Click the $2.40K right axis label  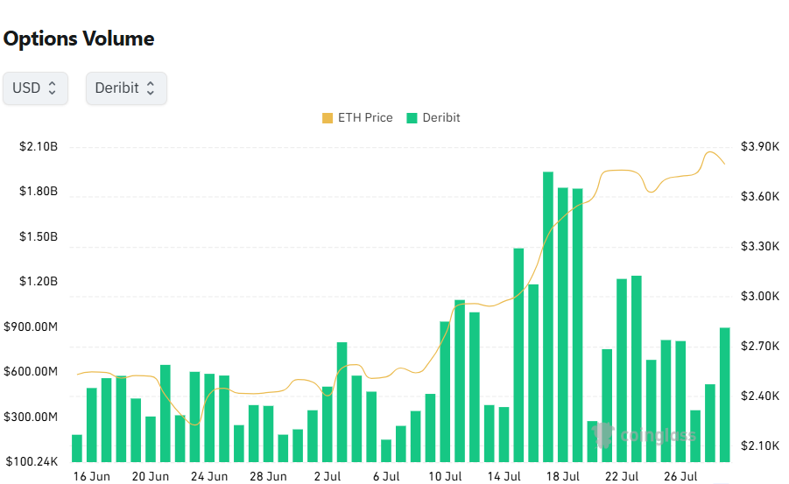tap(760, 396)
